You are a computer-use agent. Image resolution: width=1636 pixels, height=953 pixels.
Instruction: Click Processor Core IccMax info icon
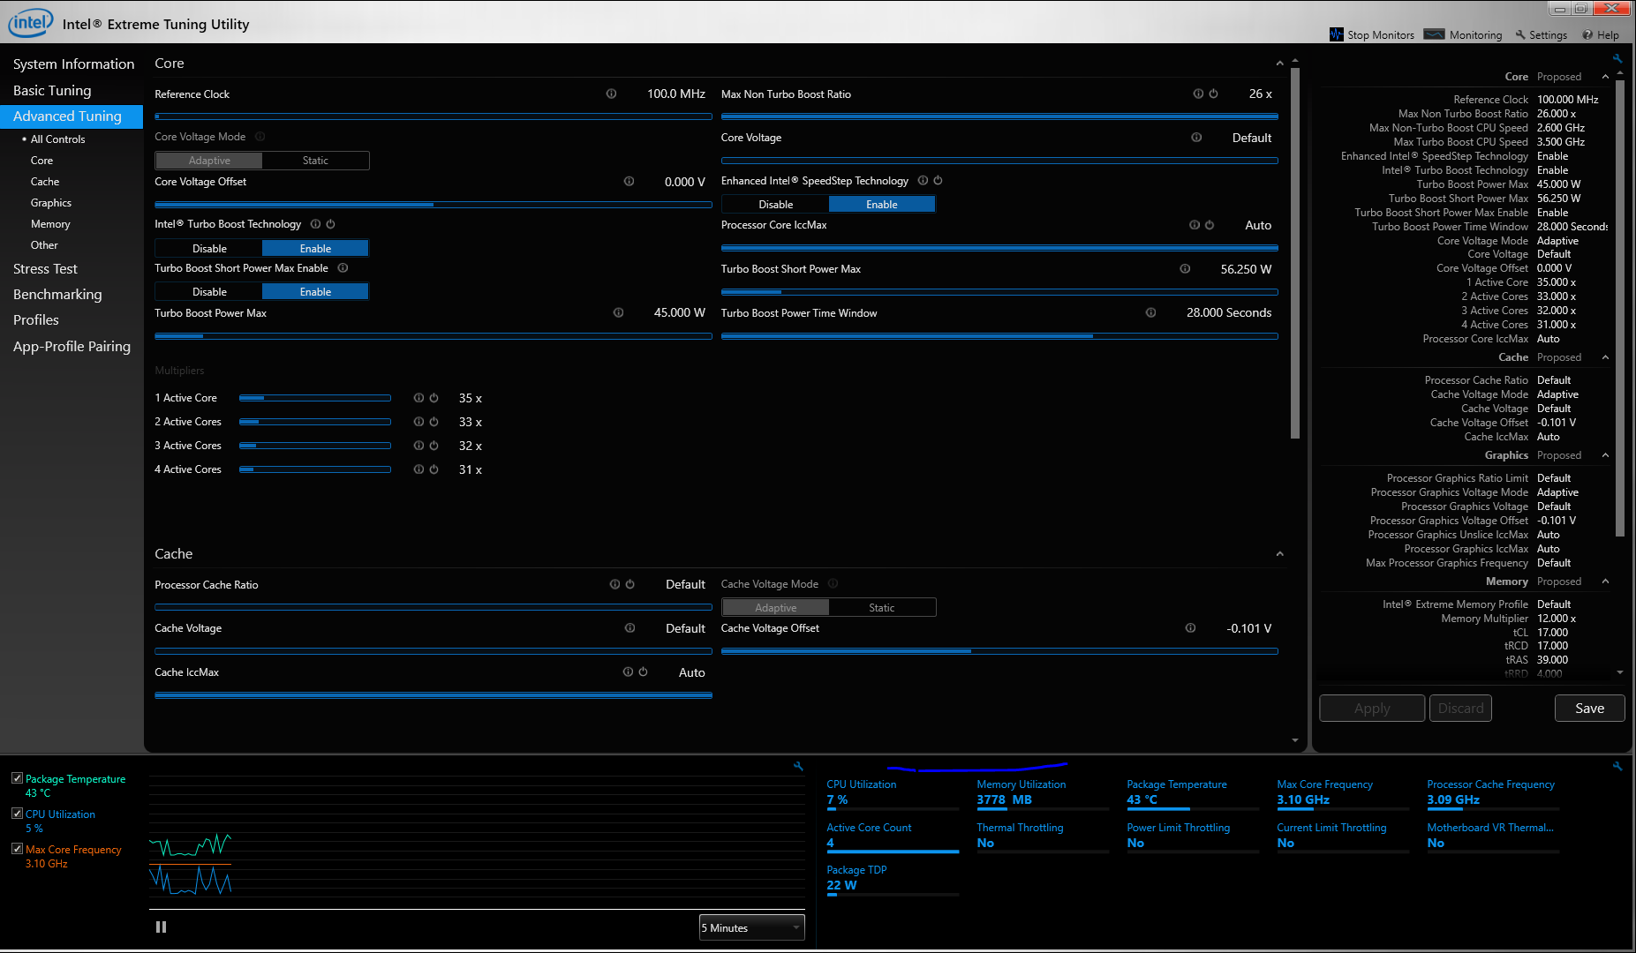click(x=1194, y=225)
